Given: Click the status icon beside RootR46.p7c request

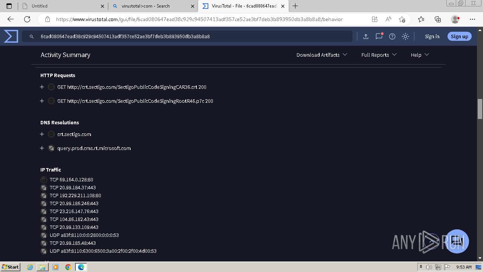Looking at the screenshot, I should pyautogui.click(x=51, y=101).
